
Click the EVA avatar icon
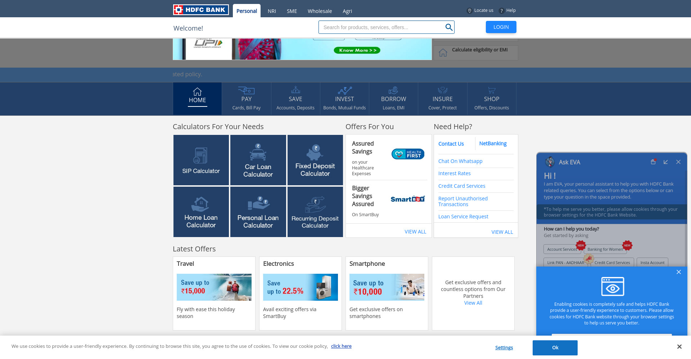click(550, 162)
